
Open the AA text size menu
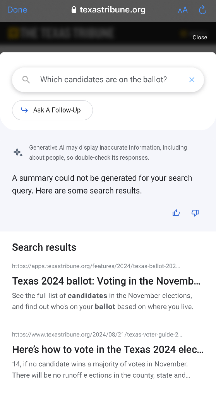183,10
